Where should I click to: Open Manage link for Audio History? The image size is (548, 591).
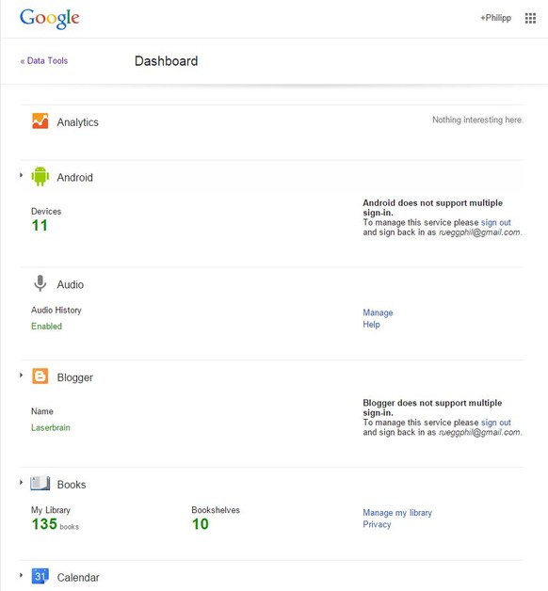pos(378,312)
